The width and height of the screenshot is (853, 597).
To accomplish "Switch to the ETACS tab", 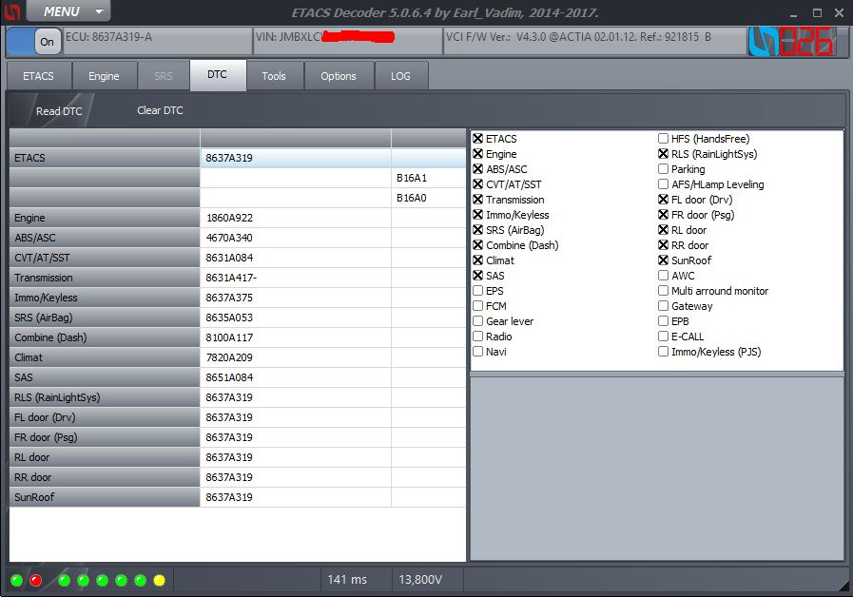I will [38, 76].
